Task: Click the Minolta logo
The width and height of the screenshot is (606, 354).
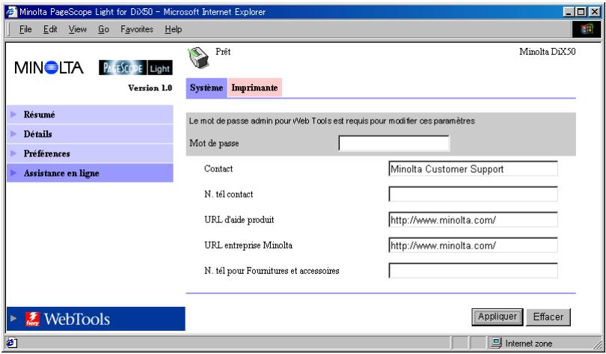Action: [x=49, y=67]
